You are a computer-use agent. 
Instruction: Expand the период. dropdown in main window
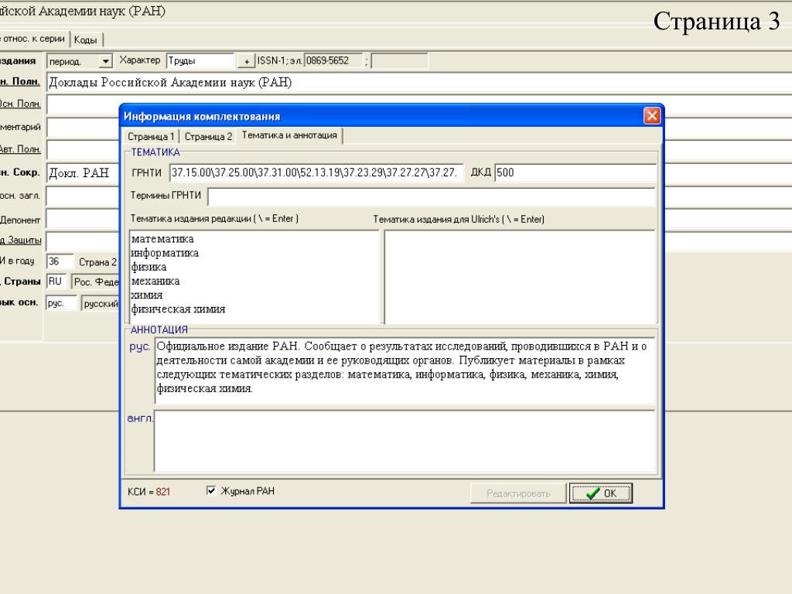click(x=105, y=61)
